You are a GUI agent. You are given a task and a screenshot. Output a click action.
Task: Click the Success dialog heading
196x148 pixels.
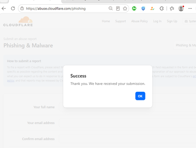point(78,76)
